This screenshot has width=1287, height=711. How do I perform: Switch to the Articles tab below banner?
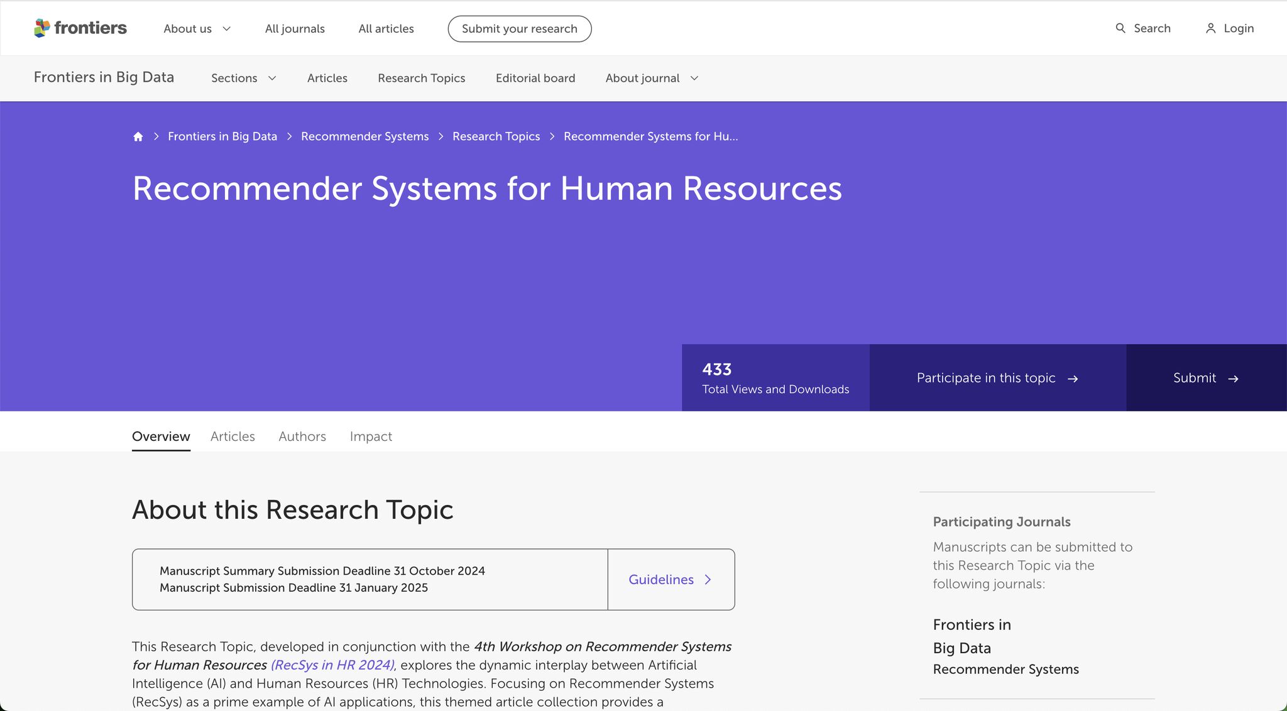[x=233, y=437]
